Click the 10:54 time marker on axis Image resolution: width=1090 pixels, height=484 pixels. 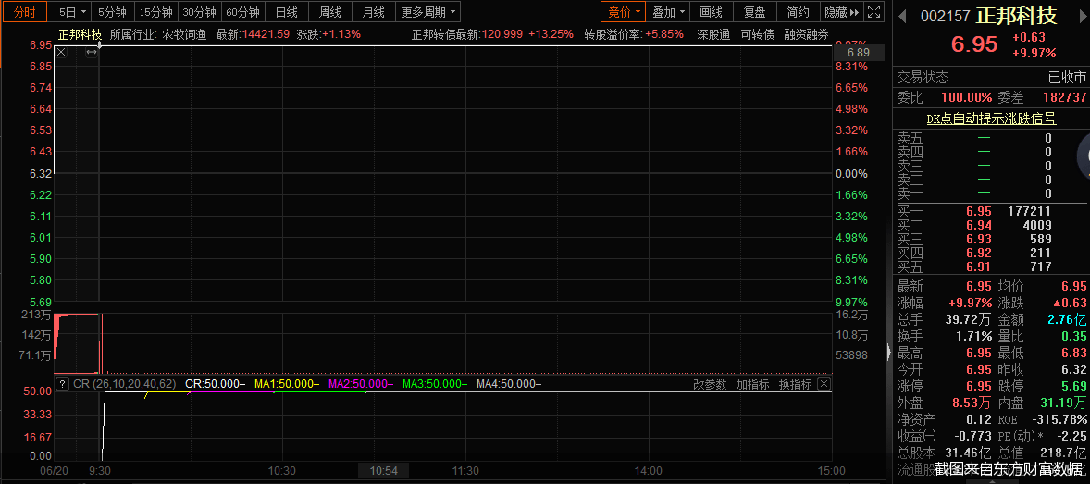pyautogui.click(x=384, y=471)
